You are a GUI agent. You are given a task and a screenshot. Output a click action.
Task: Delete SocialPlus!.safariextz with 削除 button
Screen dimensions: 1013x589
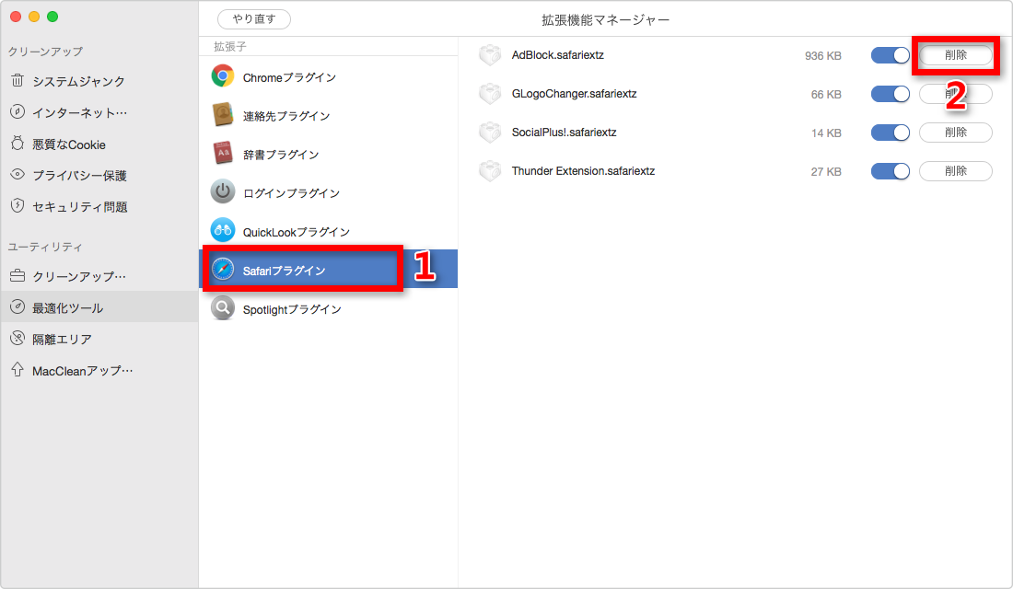(956, 133)
